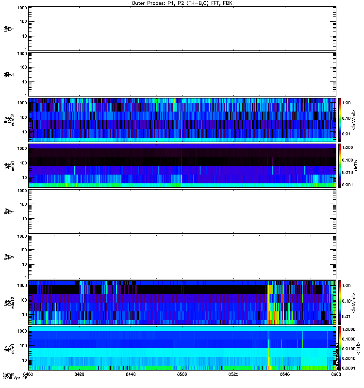The width and height of the screenshot is (364, 388).
Task: Click the '10' y-axis tick of thb fff 2 panel
Action: point(25,82)
